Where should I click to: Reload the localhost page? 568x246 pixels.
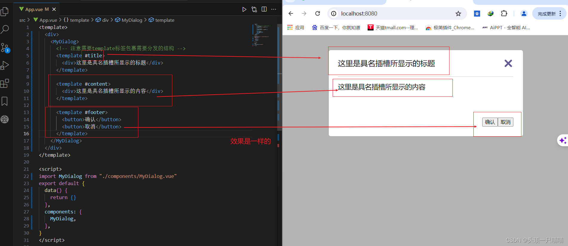tap(318, 13)
